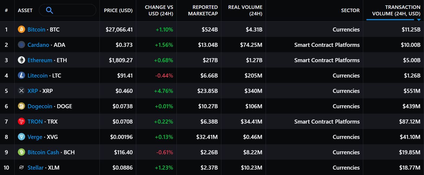Click the Litecoin logo icon
This screenshot has height=175, width=424.
click(x=21, y=75)
